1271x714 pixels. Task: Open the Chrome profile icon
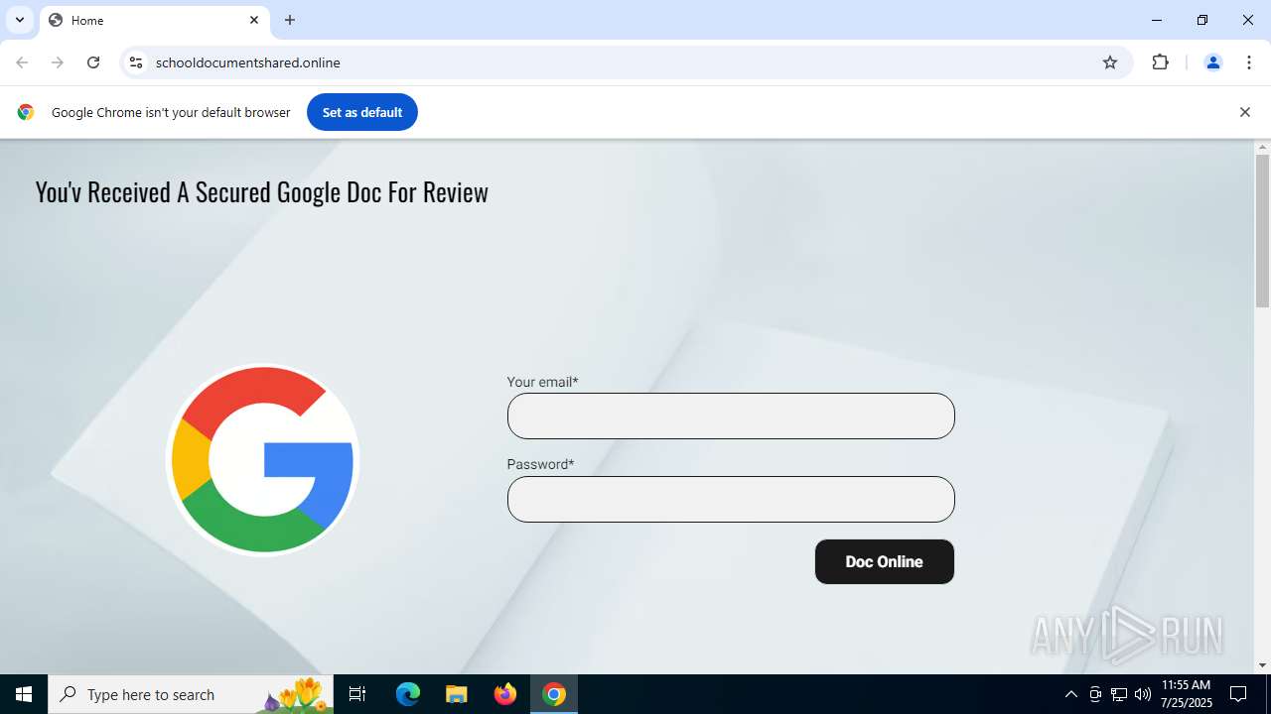(1212, 62)
